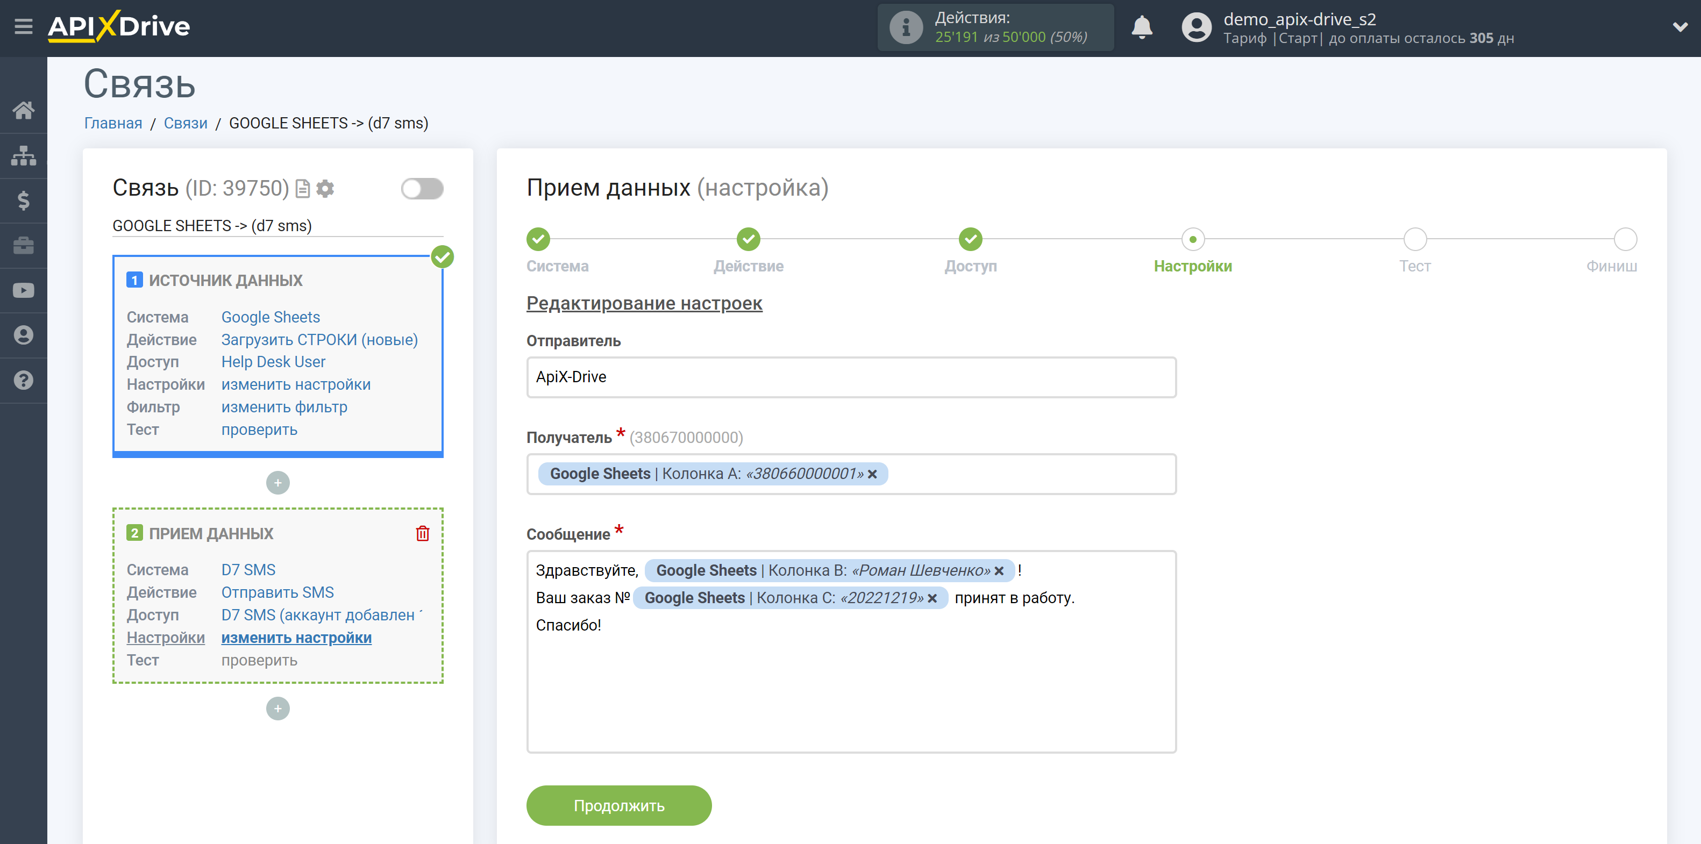This screenshot has height=844, width=1701.
Task: Remove Колонка A recipient tag
Action: 872,475
